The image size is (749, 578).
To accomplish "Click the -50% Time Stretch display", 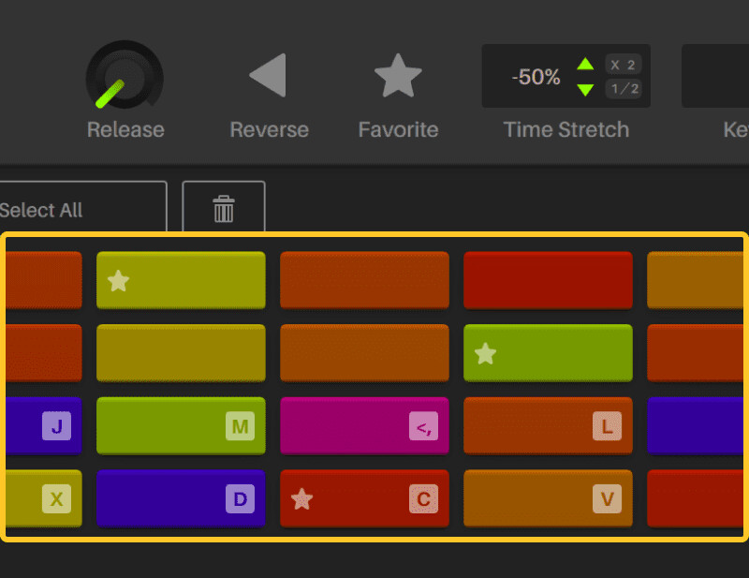I will [x=534, y=78].
